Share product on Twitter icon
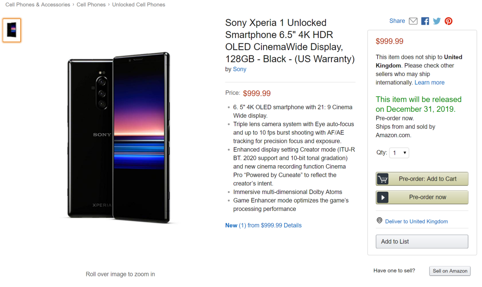Viewport: 482px width, 287px height. [x=437, y=21]
